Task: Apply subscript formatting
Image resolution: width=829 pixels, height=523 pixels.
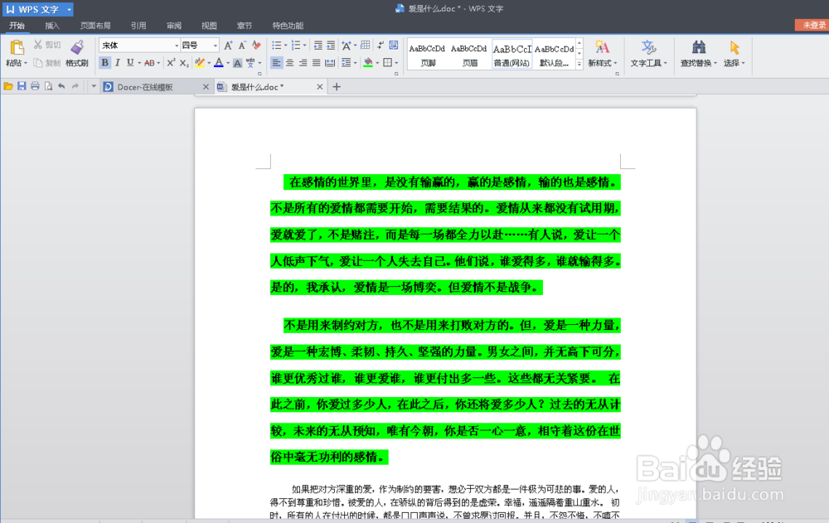Action: tap(182, 62)
